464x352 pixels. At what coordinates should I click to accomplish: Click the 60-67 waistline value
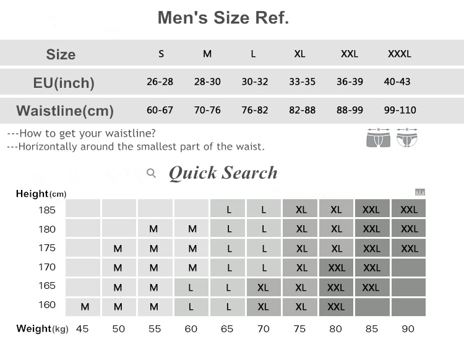click(x=160, y=110)
